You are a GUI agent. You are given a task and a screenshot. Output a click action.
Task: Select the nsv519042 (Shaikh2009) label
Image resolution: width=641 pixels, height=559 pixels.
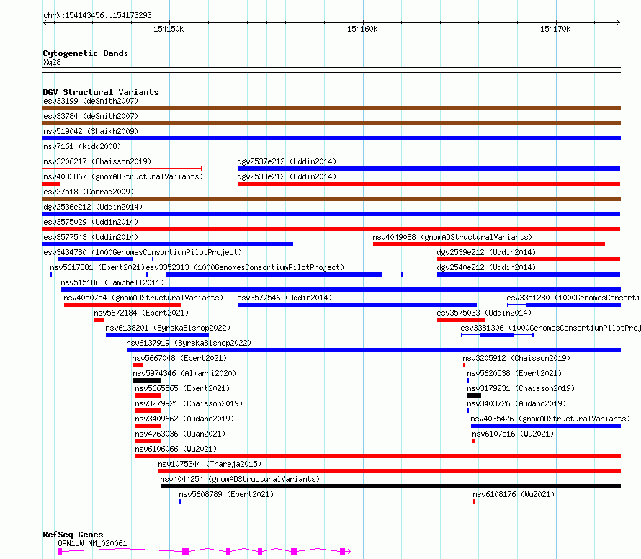point(91,131)
